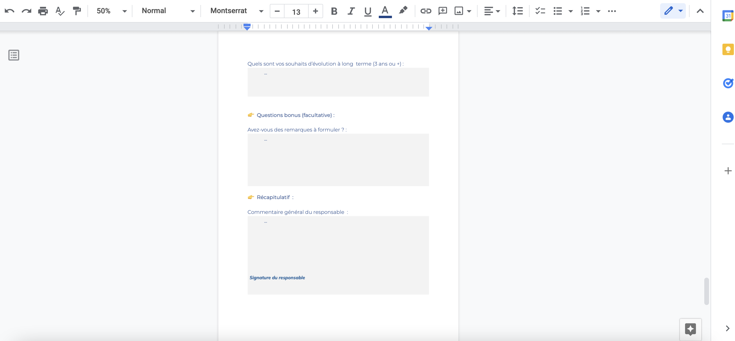Open the editing mode pencil button
The image size is (735, 341).
668,11
